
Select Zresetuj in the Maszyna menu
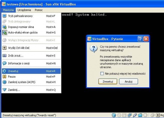point(31,71)
